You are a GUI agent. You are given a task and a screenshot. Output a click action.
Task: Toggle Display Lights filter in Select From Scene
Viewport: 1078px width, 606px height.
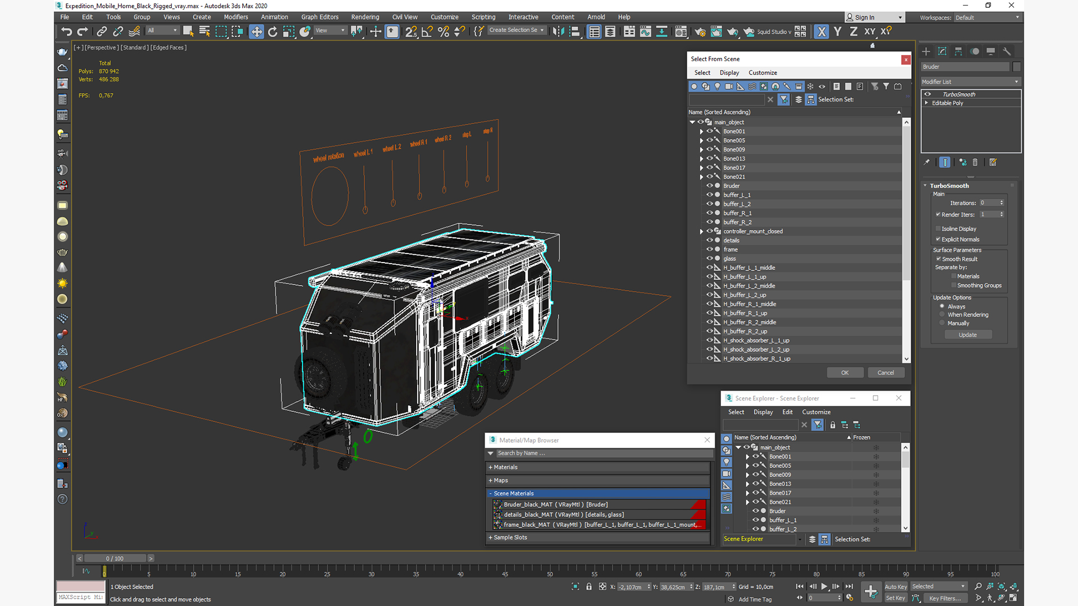(717, 86)
